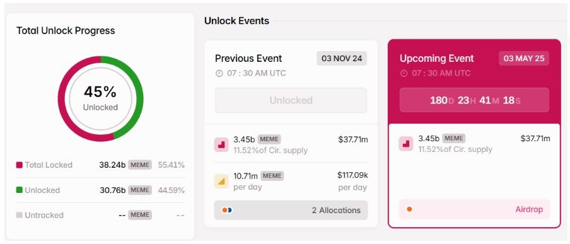Click the orange dot on the Airdrop row
The image size is (570, 244).
tap(409, 209)
